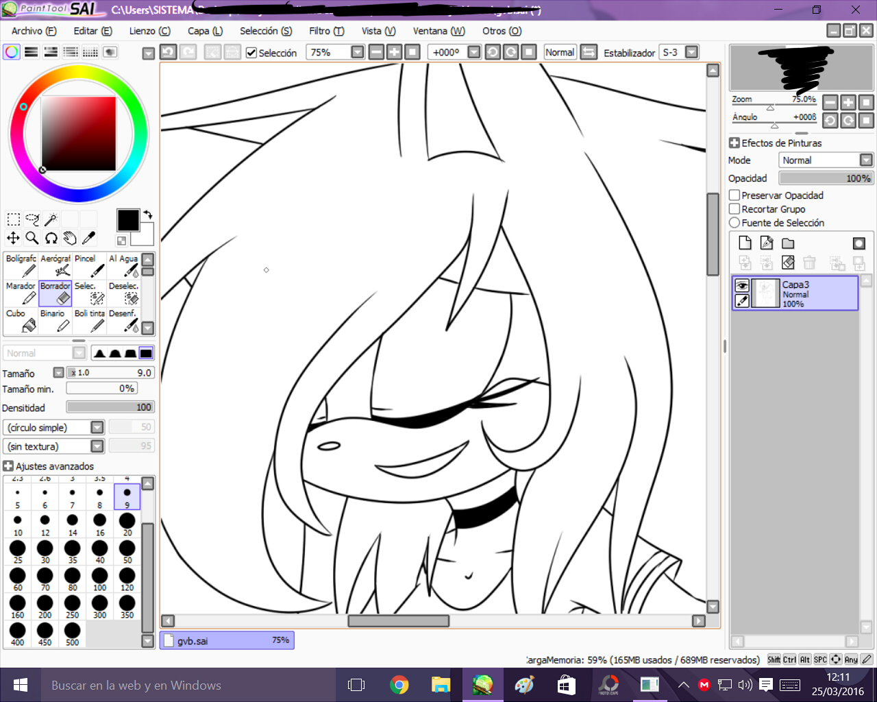Toggle the color wheel panel display
The height and width of the screenshot is (702, 877).
[12, 52]
